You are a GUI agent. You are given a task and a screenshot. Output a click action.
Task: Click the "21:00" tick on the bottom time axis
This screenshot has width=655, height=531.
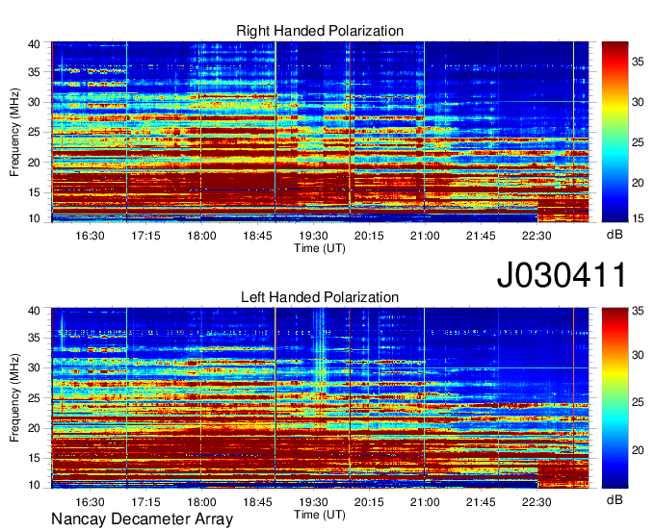(425, 502)
